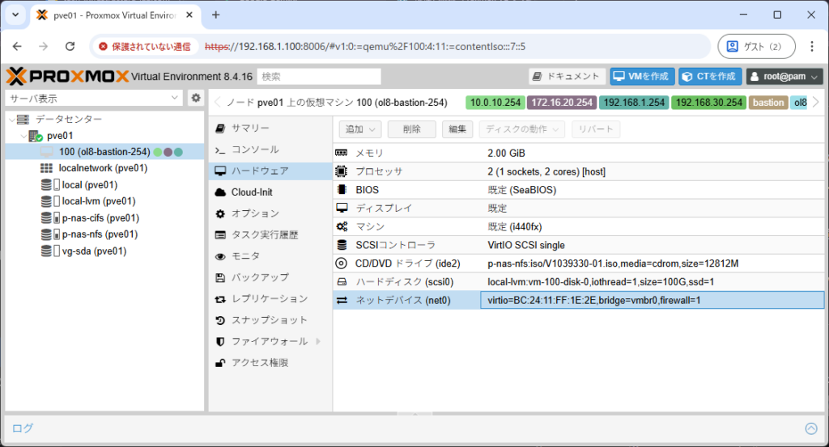The image size is (829, 447).
Task: Click the 10.0.10.254 green tag
Action: pos(495,103)
